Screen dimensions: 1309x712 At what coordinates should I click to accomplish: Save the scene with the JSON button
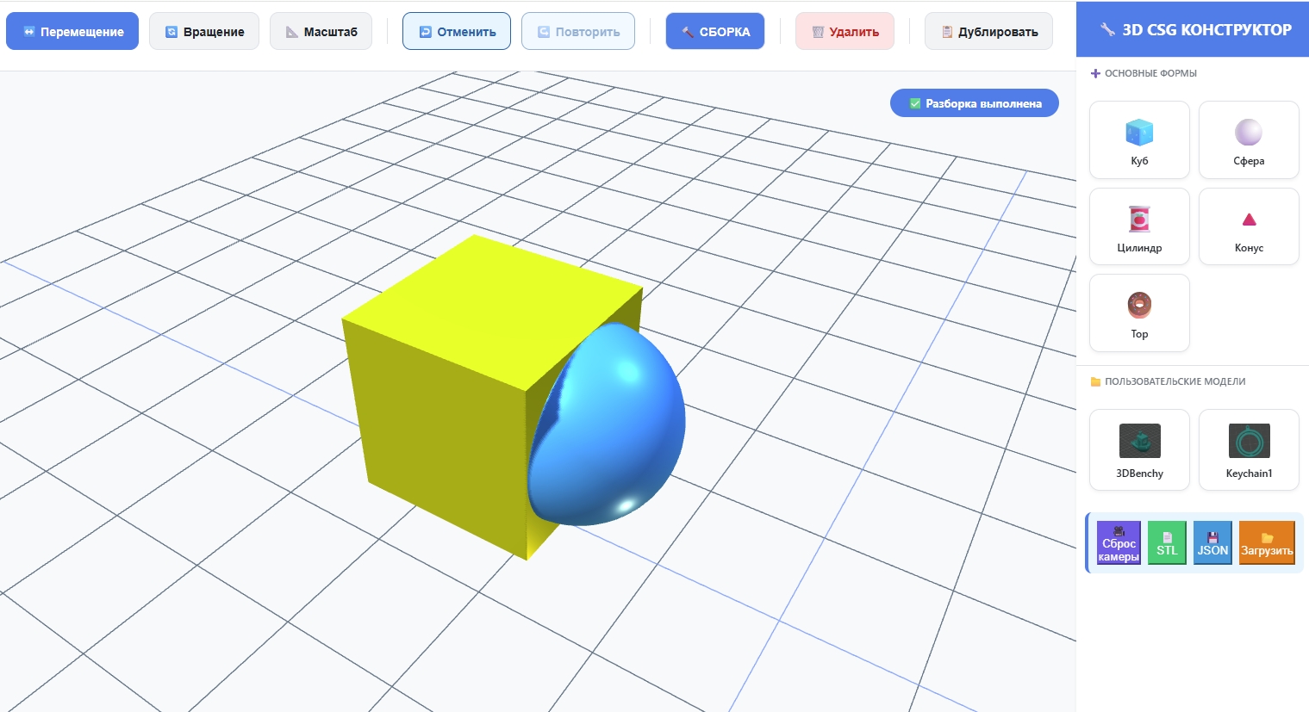(1212, 543)
